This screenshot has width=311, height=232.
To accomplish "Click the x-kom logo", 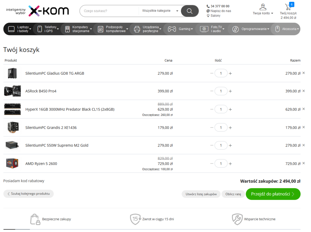I will coord(49,11).
